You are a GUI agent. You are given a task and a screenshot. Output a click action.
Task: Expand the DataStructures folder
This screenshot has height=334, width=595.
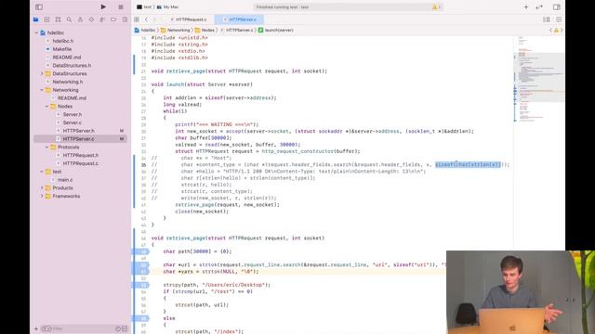click(x=42, y=73)
